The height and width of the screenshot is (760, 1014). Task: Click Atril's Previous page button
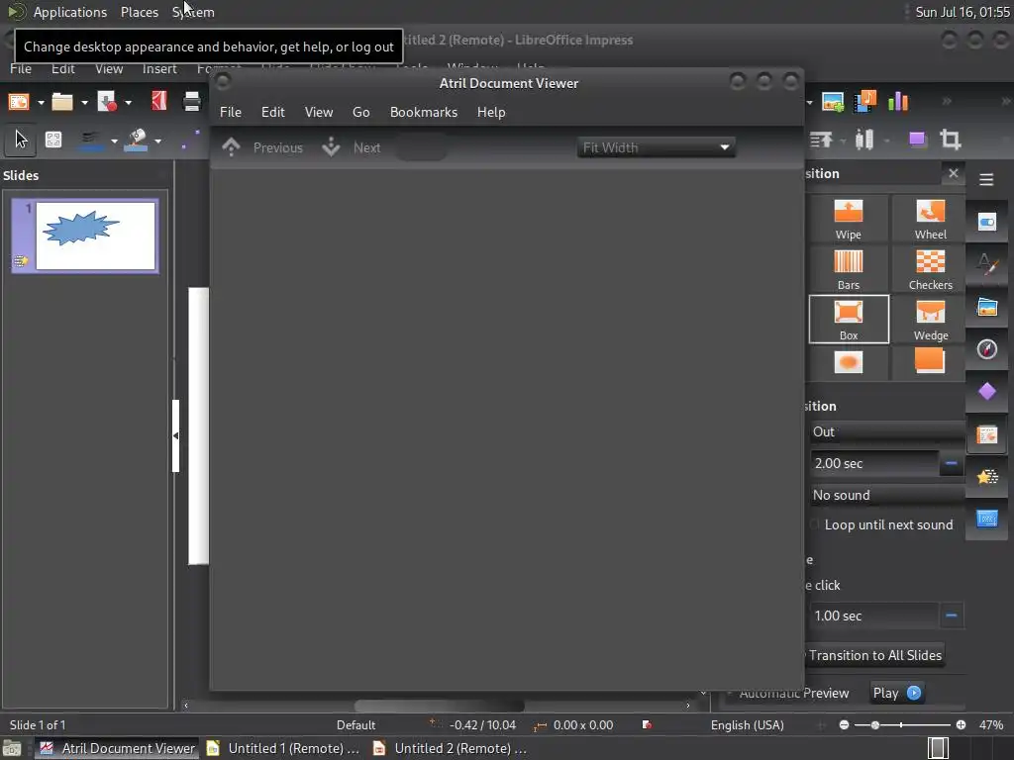[262, 147]
